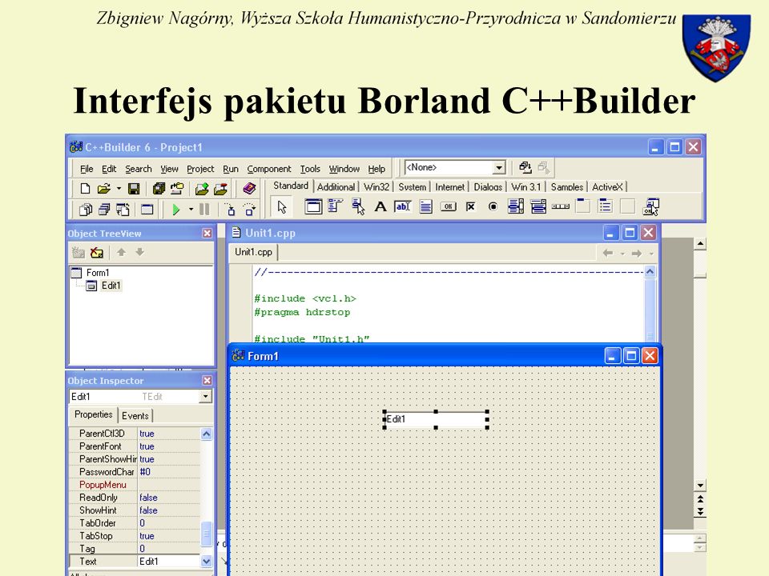Click the forward navigation arrow in code editor
Screen dimensions: 769x576
click(x=637, y=254)
